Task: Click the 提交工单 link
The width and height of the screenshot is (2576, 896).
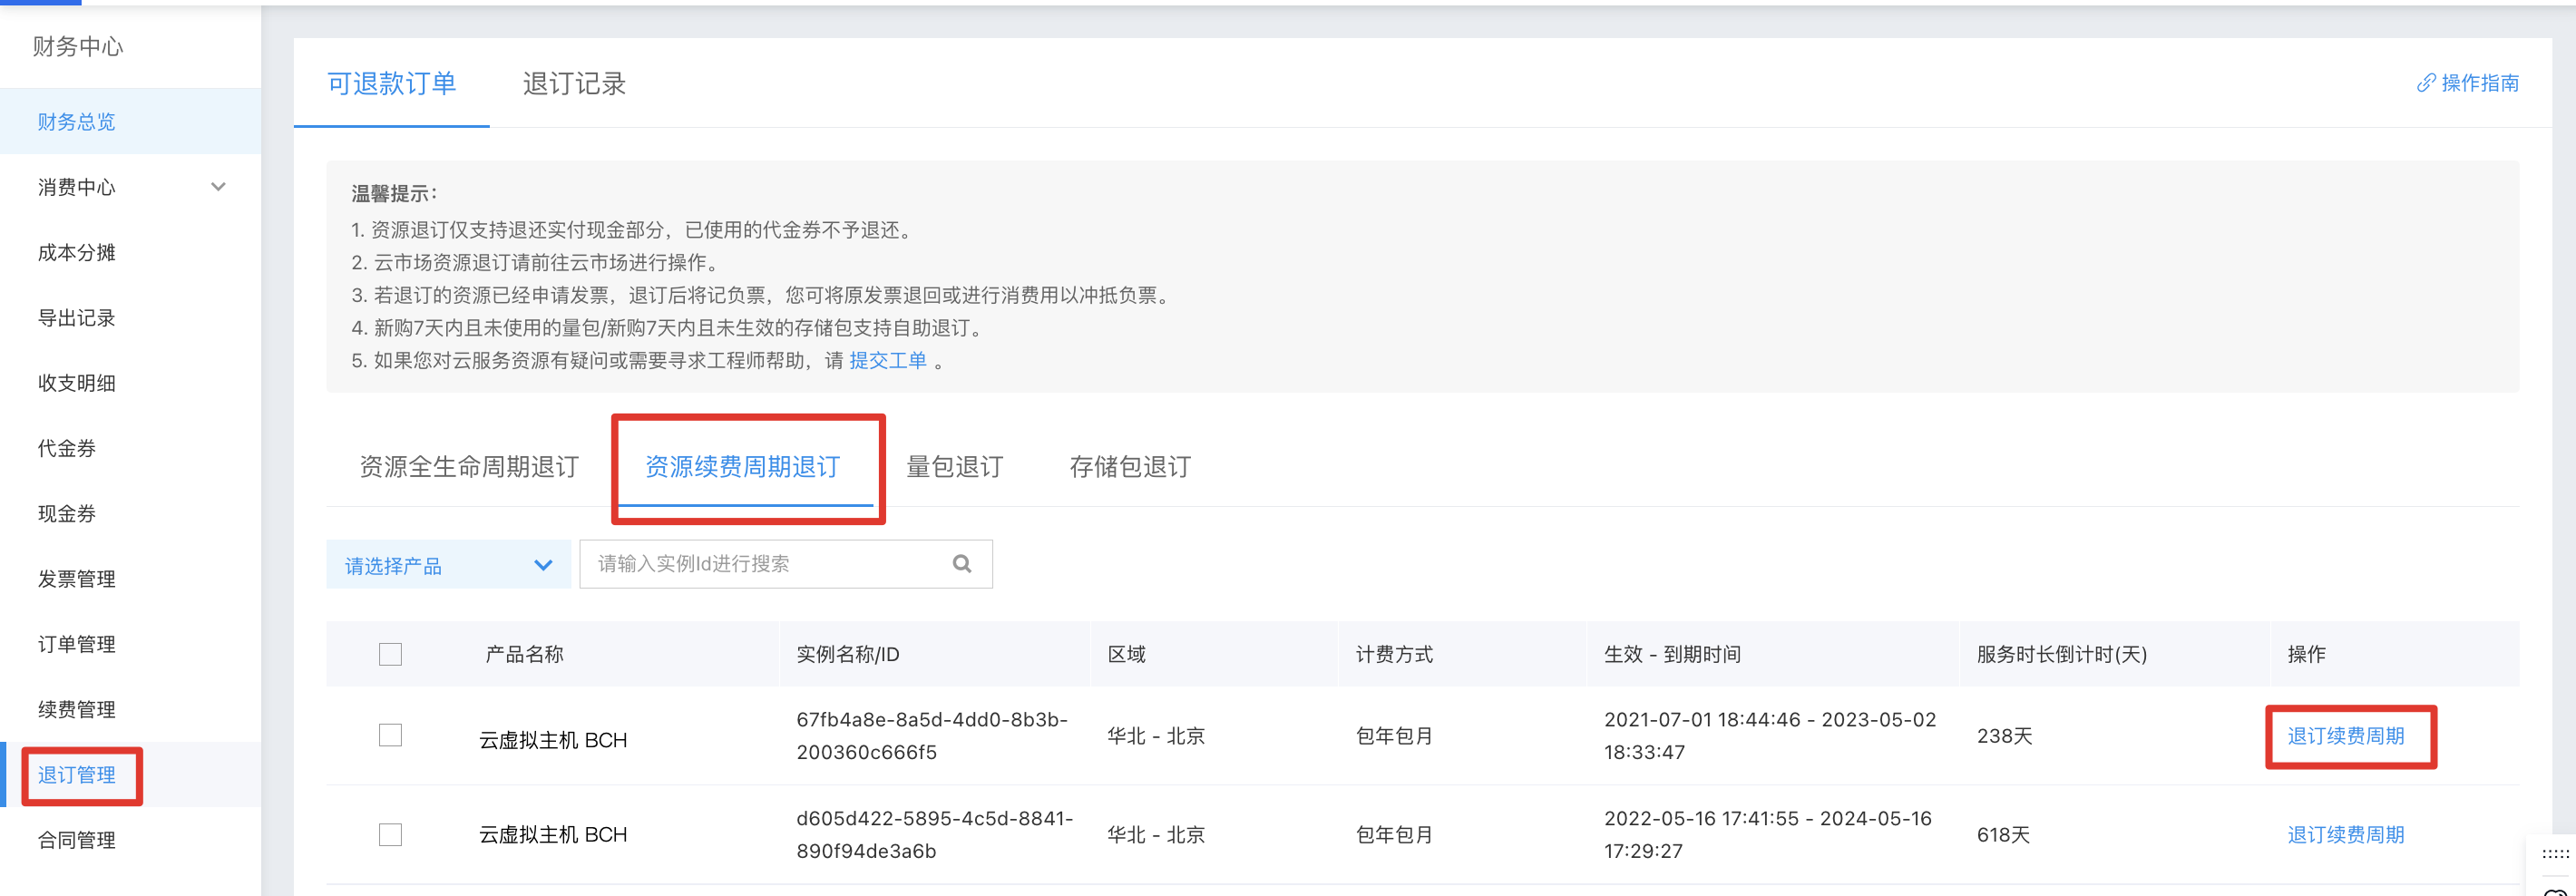Action: pos(888,360)
